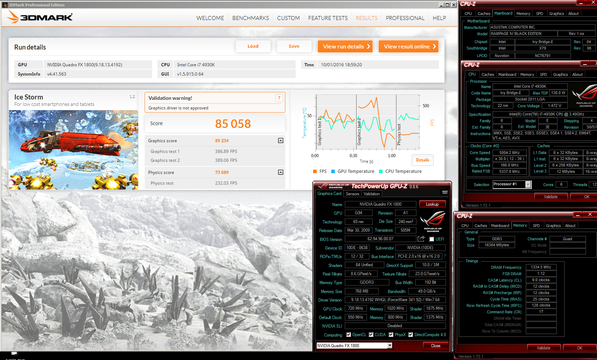This screenshot has width=597, height=360.
Task: Click the Driver Version field in GPU-Z
Action: [395, 300]
